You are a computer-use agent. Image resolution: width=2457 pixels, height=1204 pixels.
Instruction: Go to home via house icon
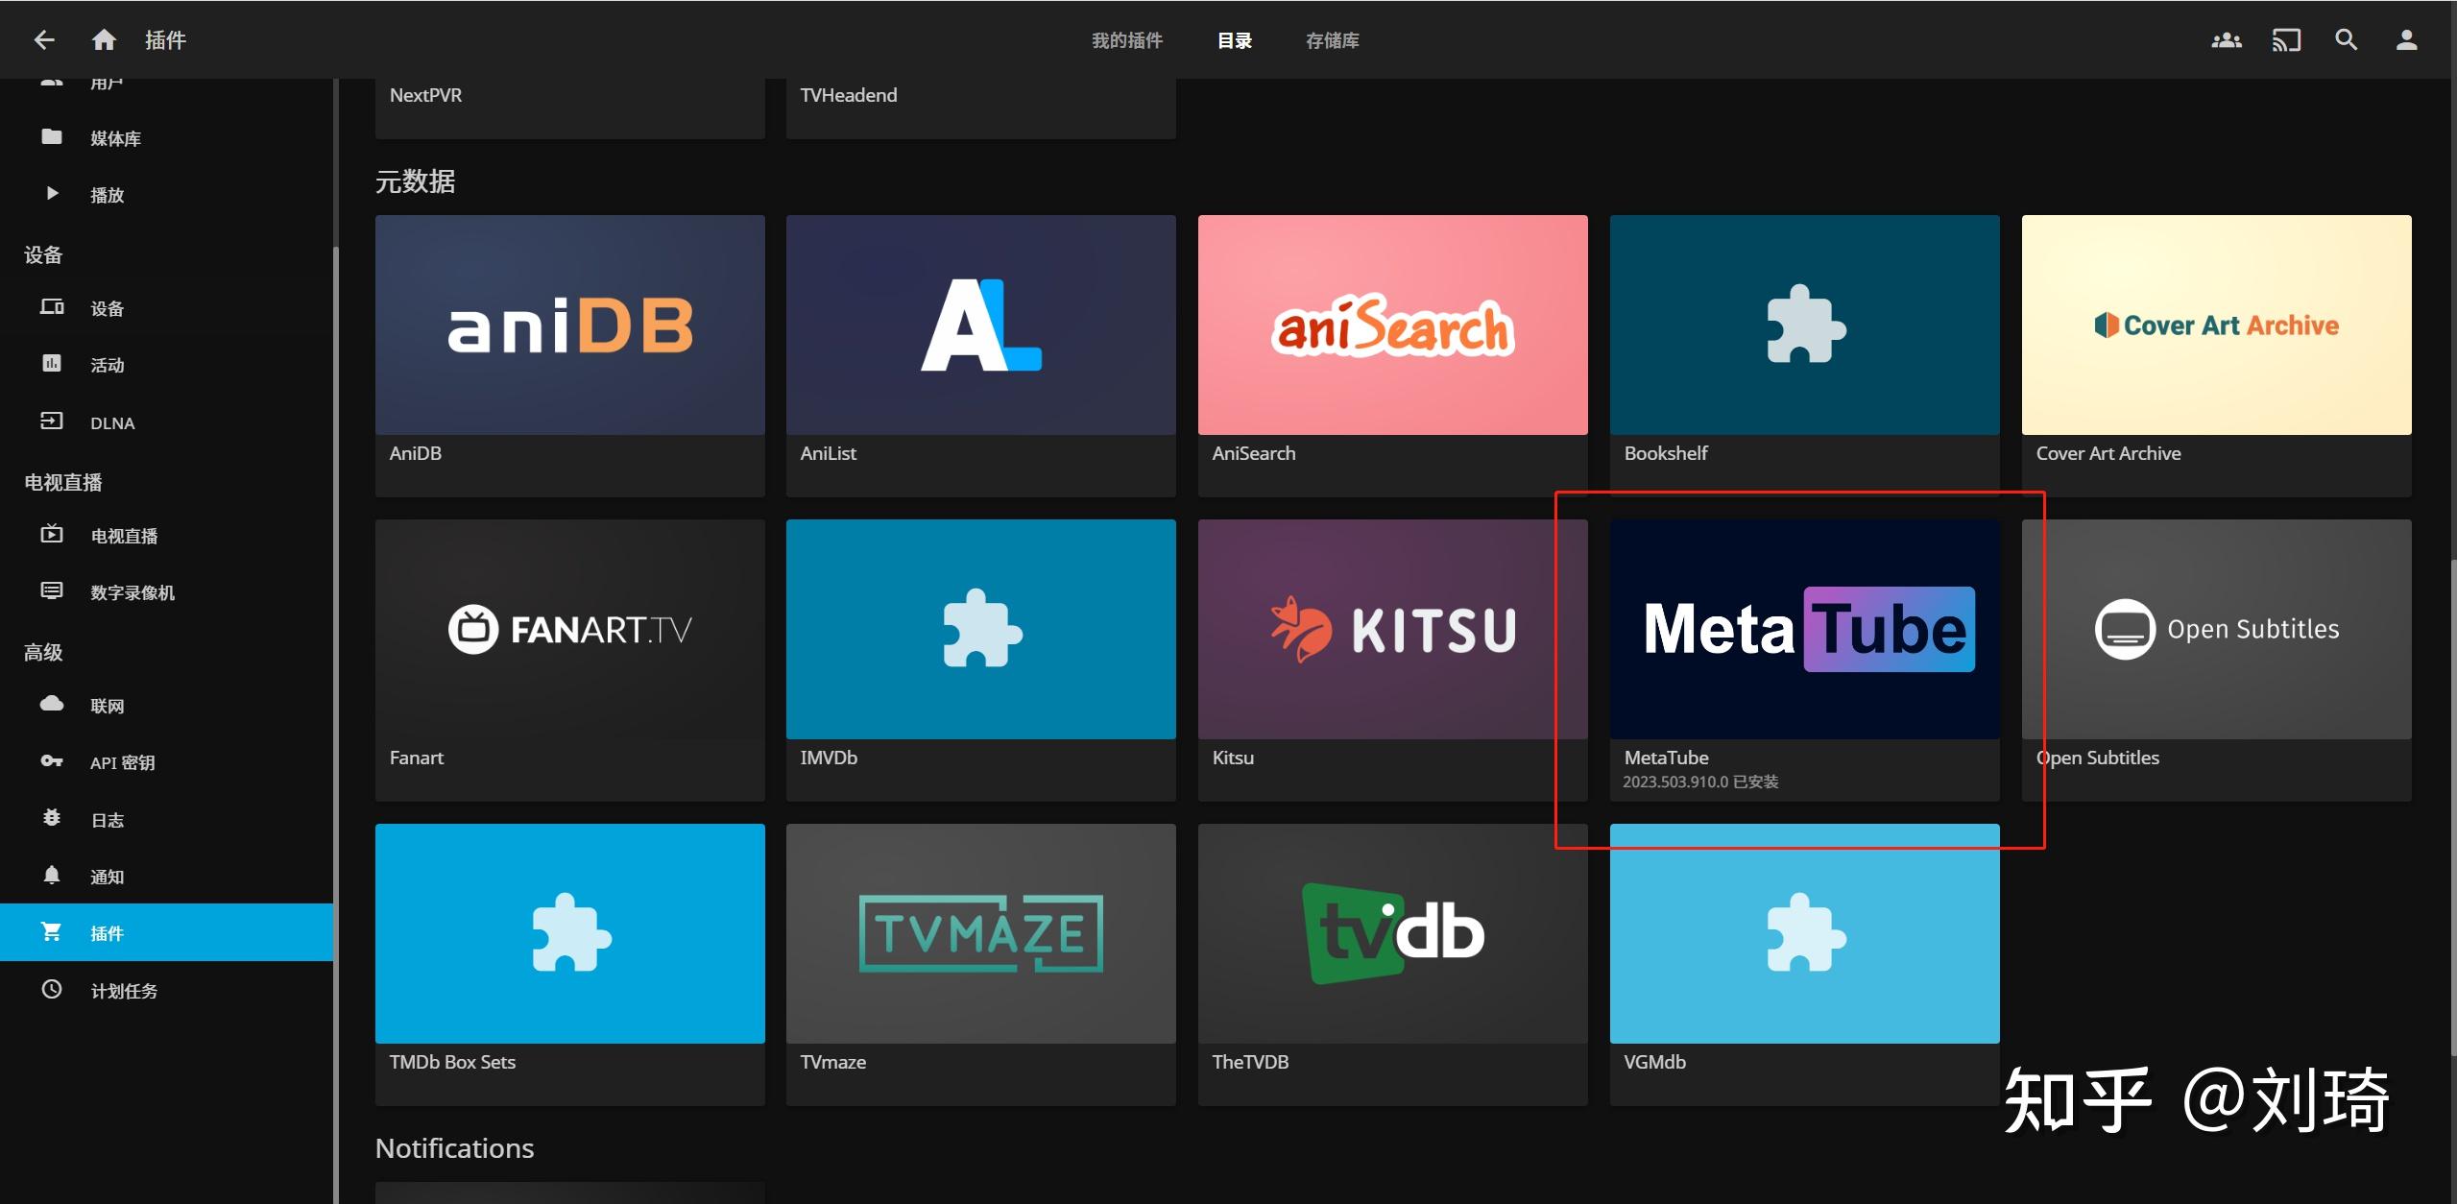tap(104, 39)
